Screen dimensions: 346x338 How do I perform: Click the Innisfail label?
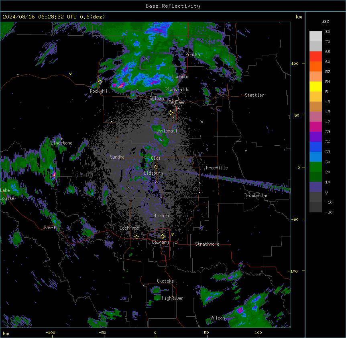point(167,131)
